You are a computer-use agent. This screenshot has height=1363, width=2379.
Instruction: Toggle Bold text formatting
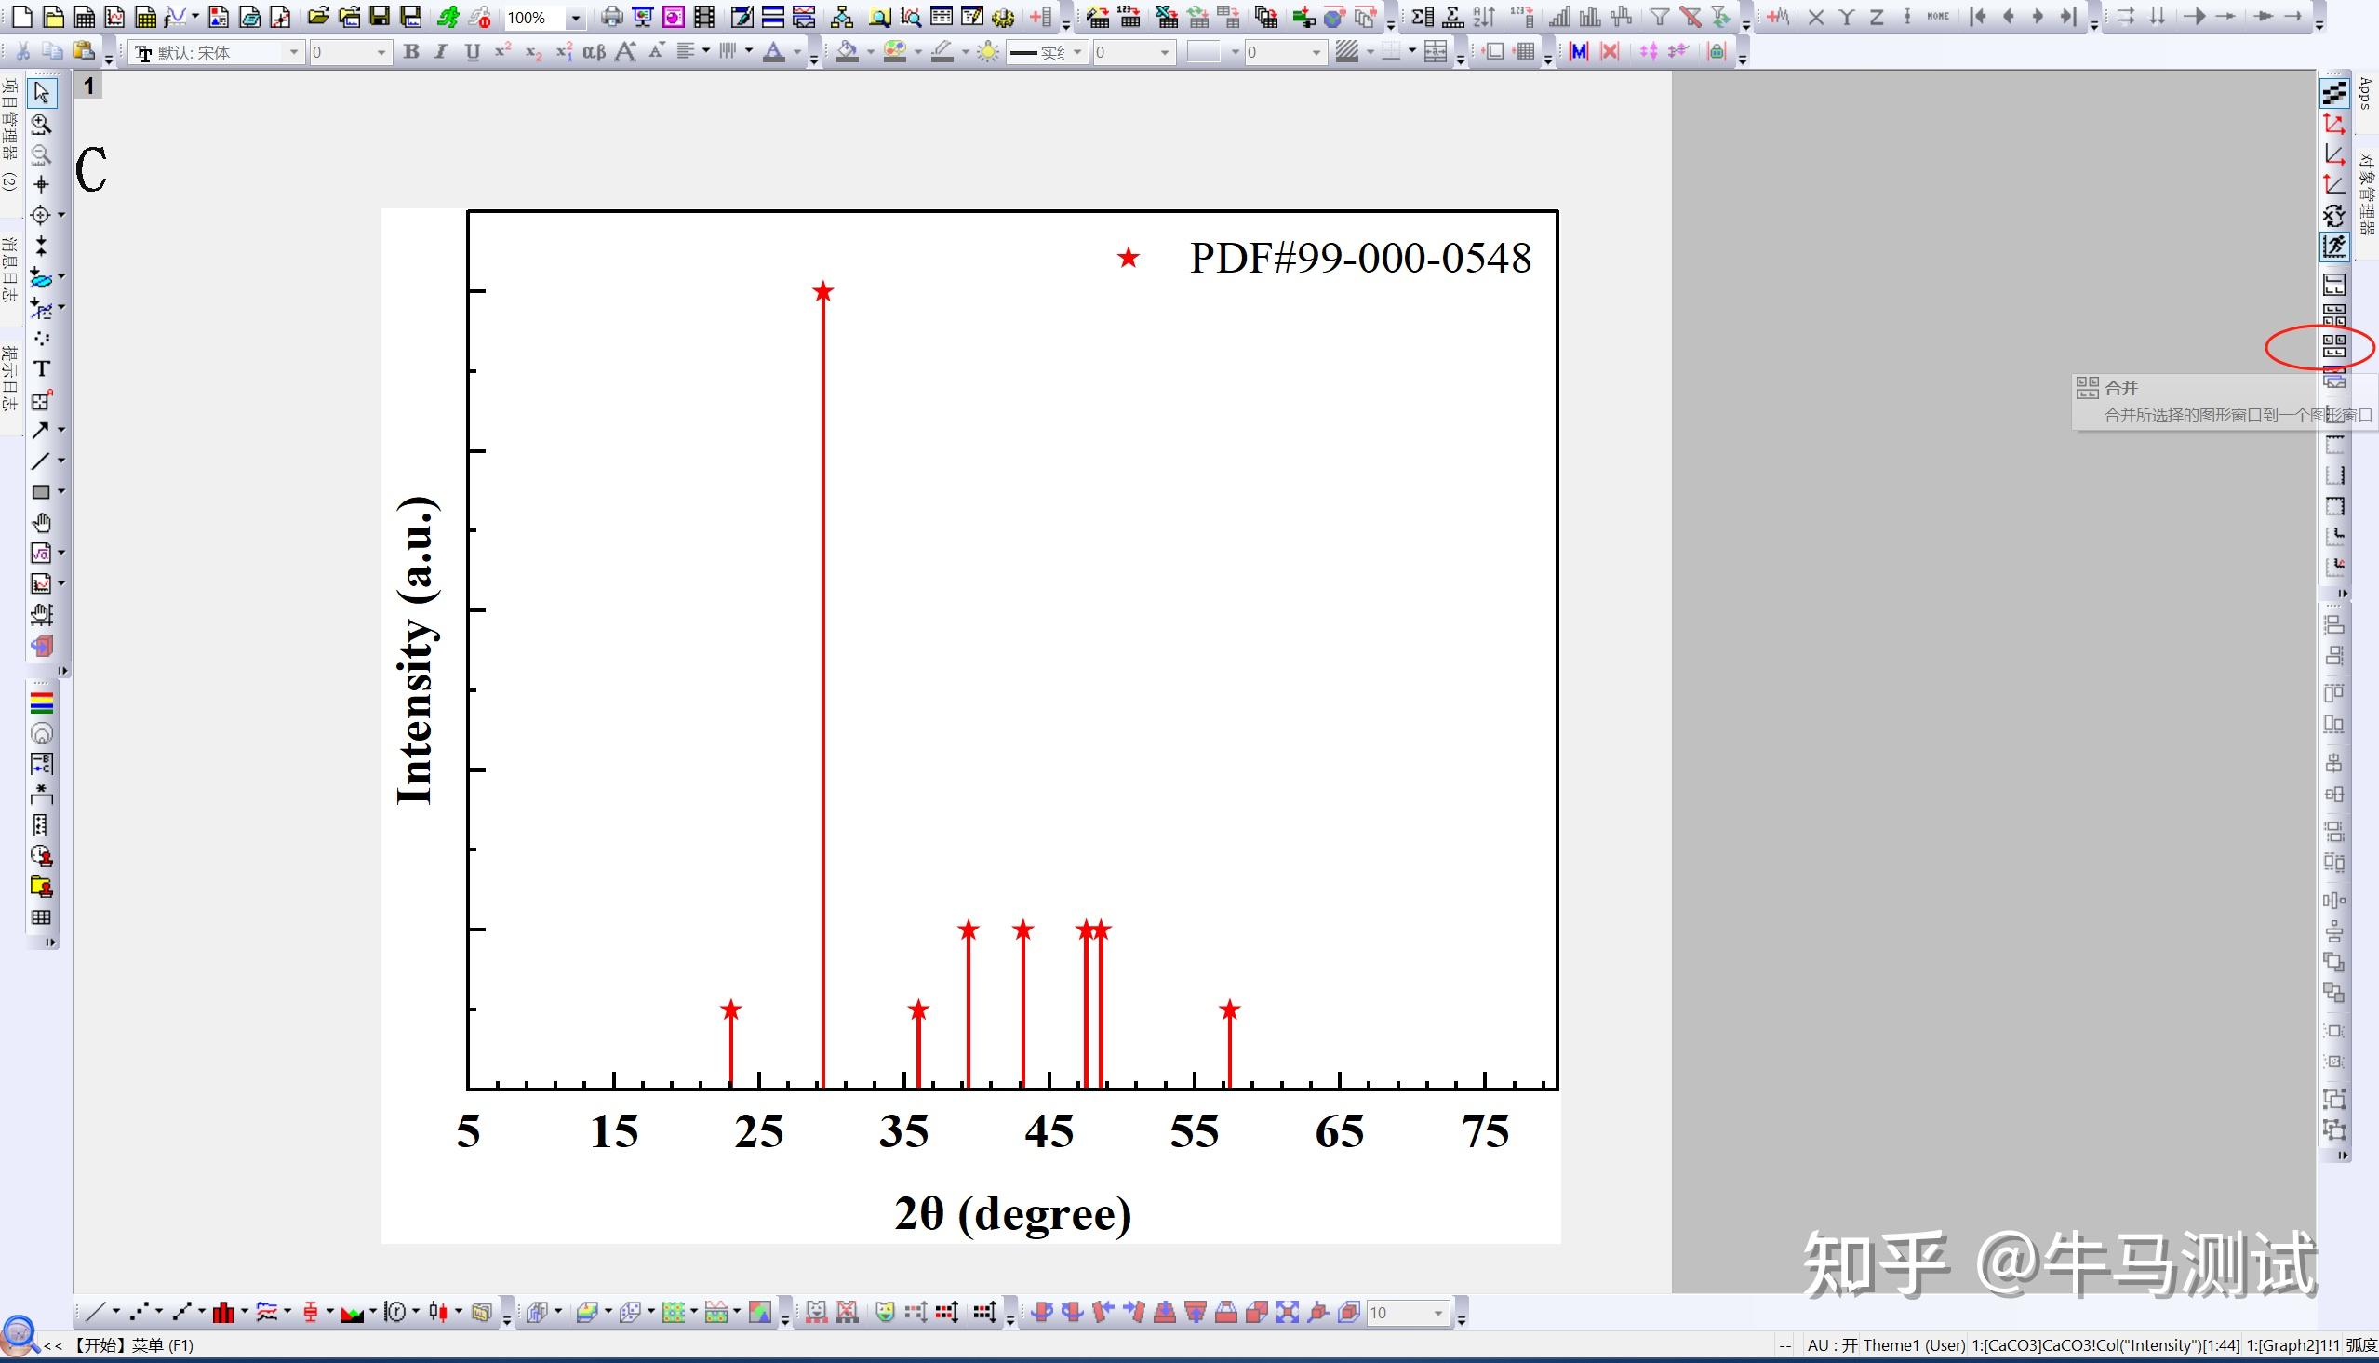(x=410, y=52)
